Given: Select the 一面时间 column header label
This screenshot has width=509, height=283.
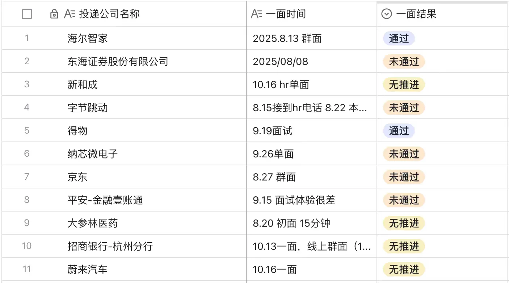Looking at the screenshot, I should [286, 14].
